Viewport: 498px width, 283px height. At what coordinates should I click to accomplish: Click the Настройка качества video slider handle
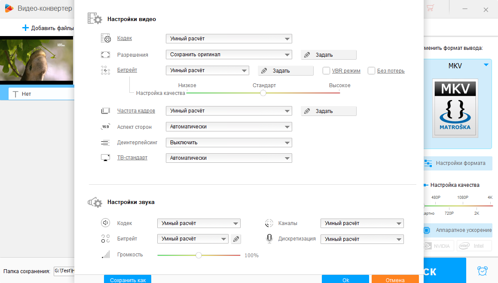click(x=263, y=93)
